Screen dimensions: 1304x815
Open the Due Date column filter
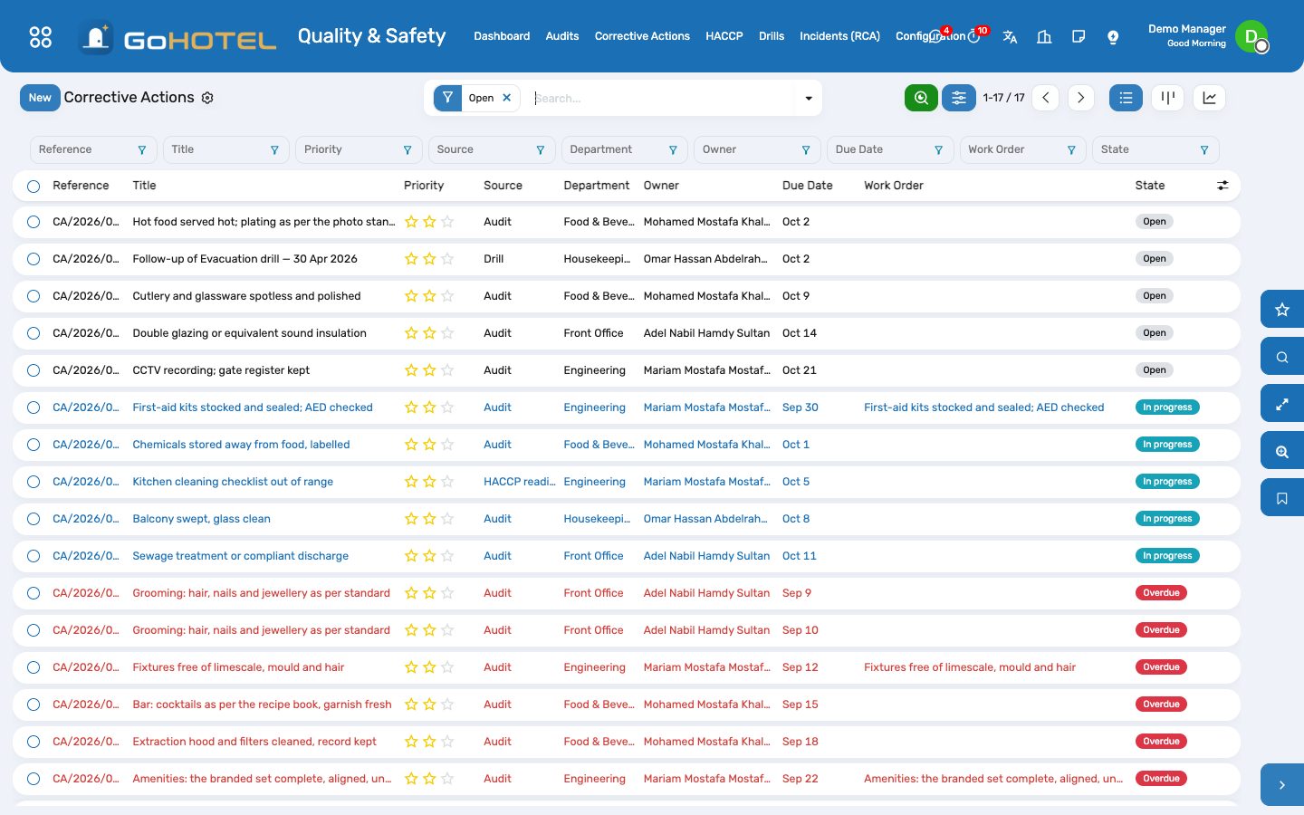pos(938,150)
